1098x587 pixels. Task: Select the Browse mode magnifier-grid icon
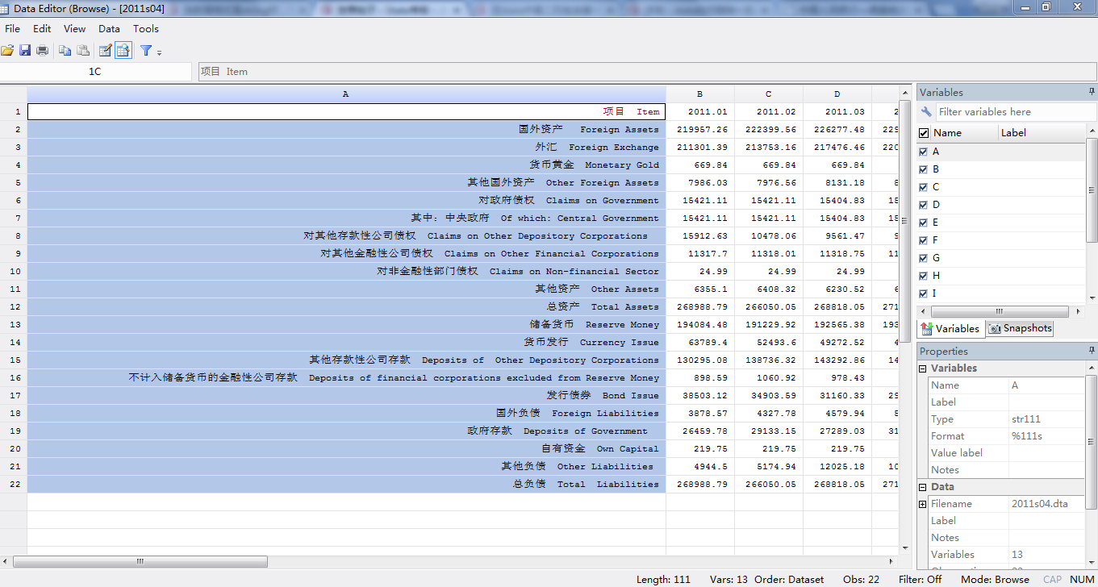click(x=123, y=51)
